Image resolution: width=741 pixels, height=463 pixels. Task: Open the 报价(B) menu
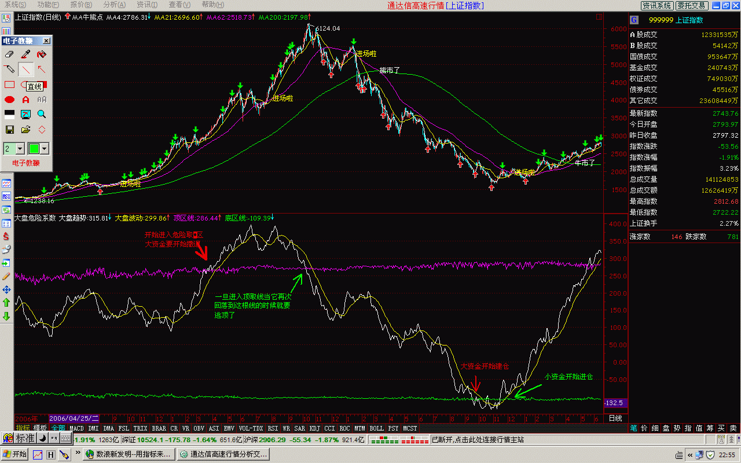[x=81, y=5]
